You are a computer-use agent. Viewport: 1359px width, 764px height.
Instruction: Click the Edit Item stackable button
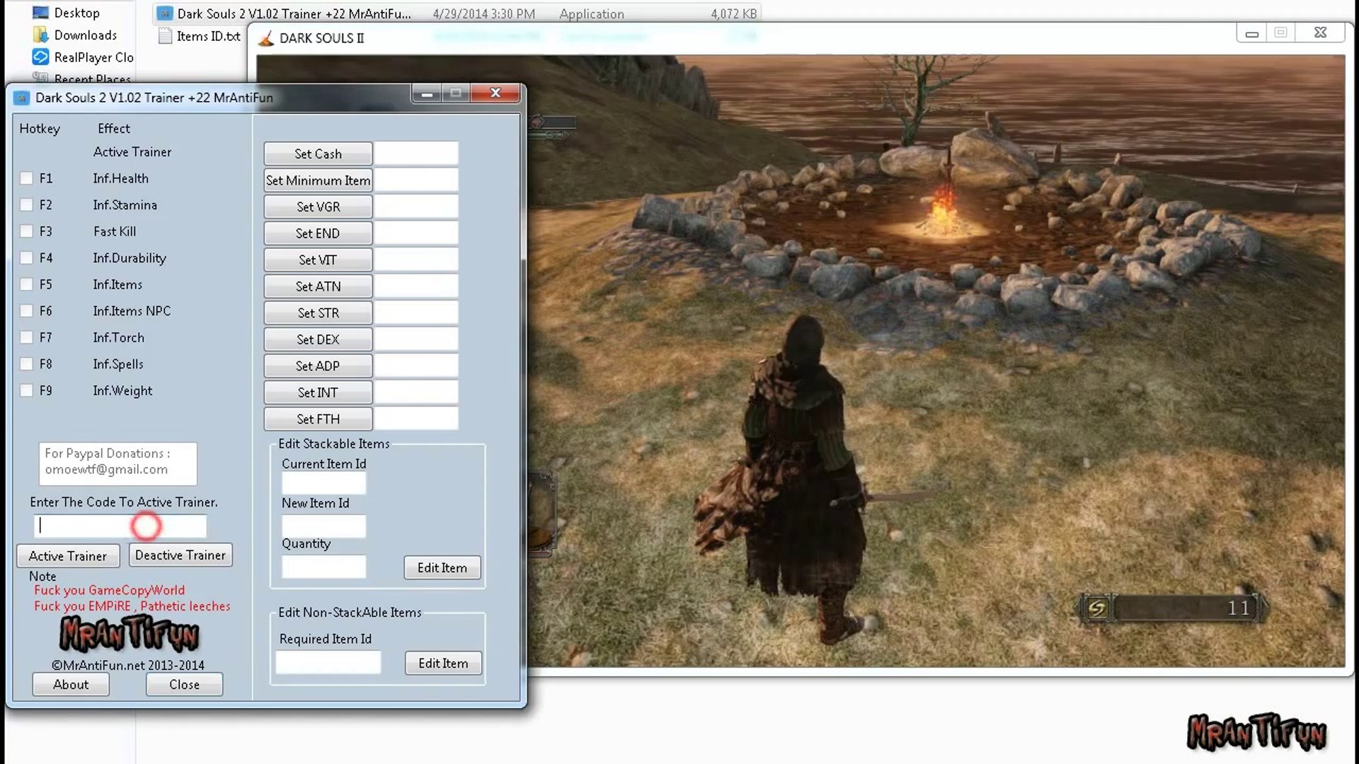click(x=442, y=567)
